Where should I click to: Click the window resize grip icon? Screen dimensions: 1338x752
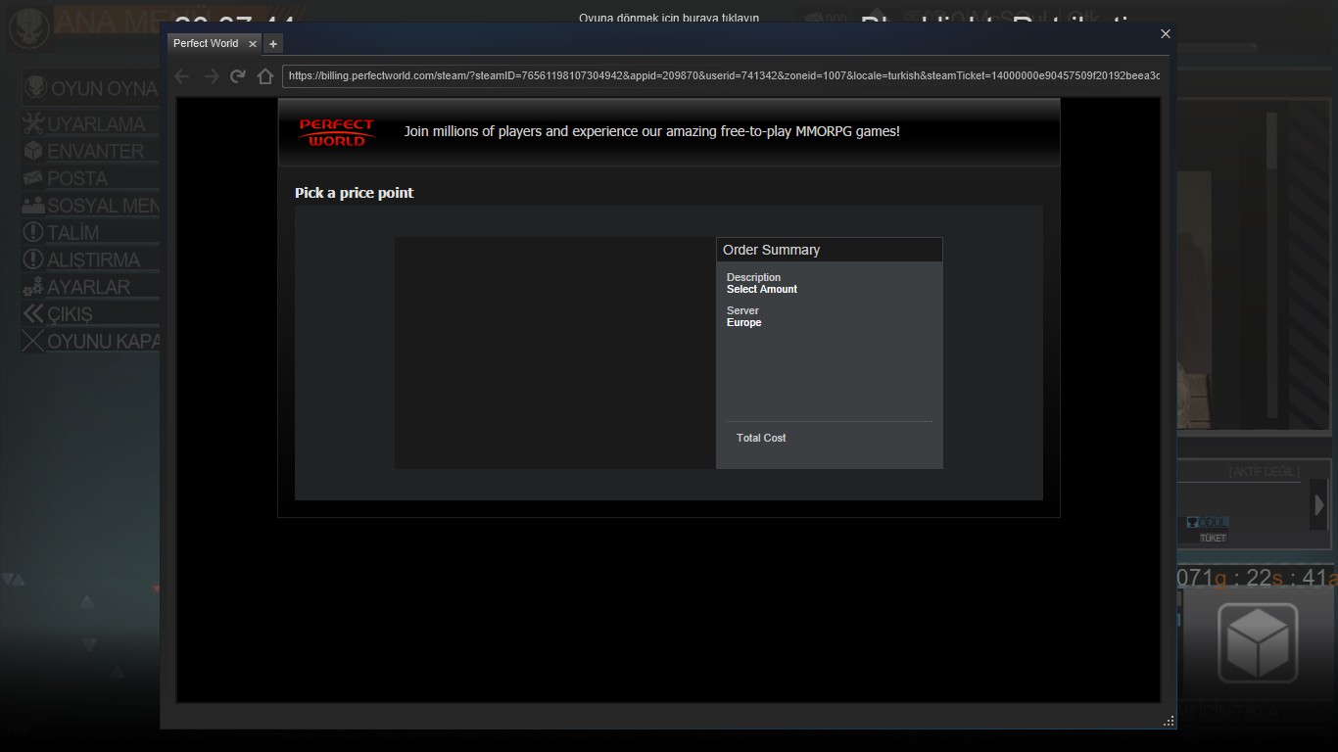point(1168,721)
